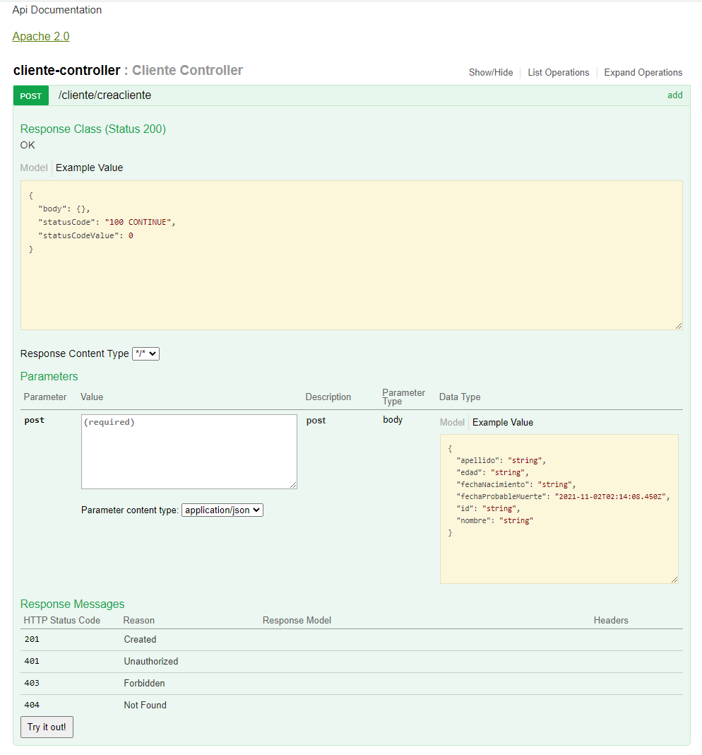Select Data Type Example Value tab
Viewport: 702px width, 755px height.
[x=503, y=422]
